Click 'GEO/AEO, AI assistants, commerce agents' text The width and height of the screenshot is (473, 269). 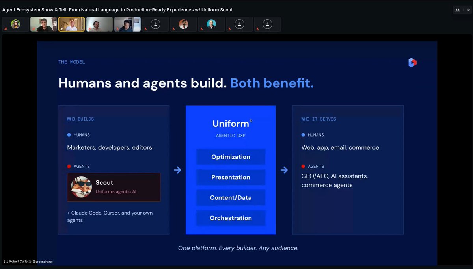click(335, 180)
